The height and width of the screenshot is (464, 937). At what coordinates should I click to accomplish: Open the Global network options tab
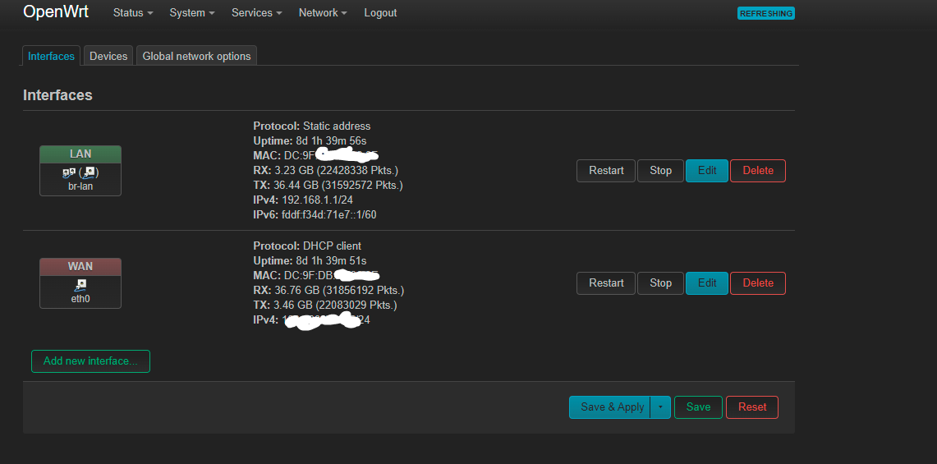tap(196, 56)
